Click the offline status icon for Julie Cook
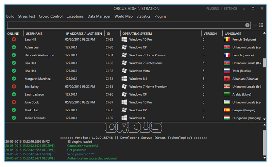272x167 pixels. (14, 102)
